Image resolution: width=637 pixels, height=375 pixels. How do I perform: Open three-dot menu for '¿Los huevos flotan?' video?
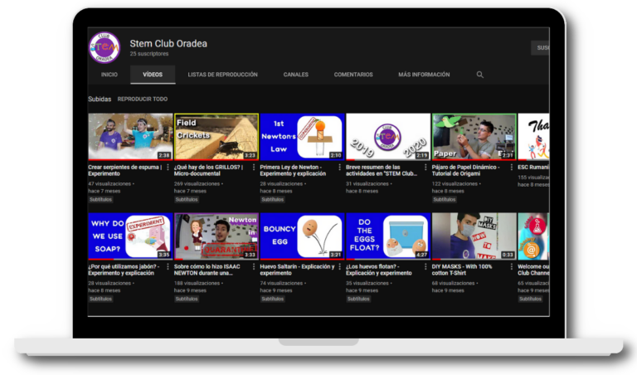click(x=425, y=267)
